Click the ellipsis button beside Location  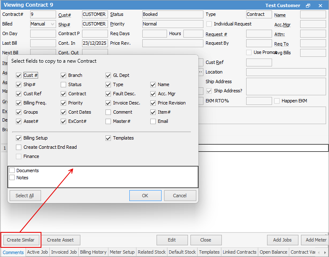coord(200,72)
